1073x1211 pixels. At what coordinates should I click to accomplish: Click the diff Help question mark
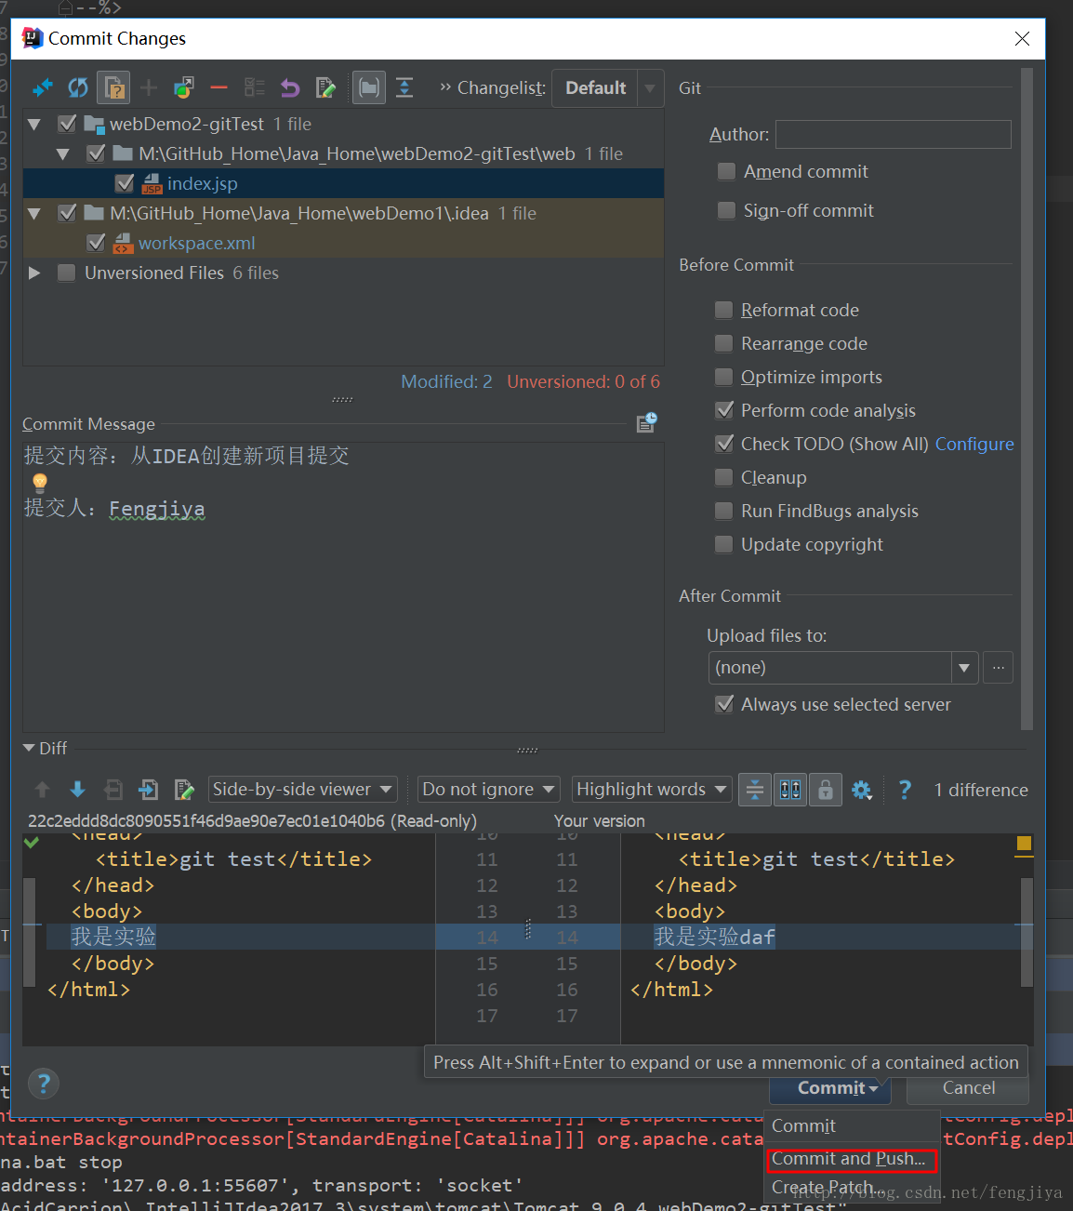905,790
